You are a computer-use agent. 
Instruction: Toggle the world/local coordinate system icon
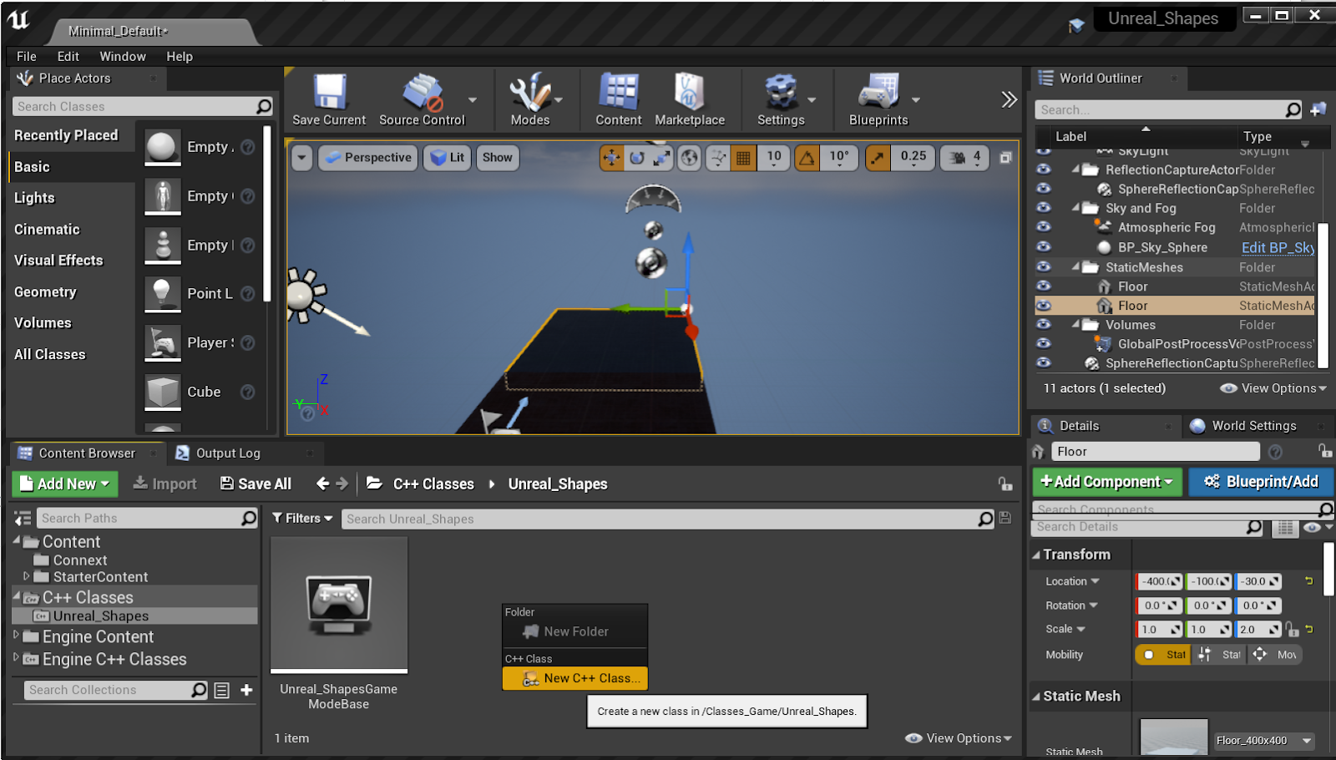coord(689,157)
